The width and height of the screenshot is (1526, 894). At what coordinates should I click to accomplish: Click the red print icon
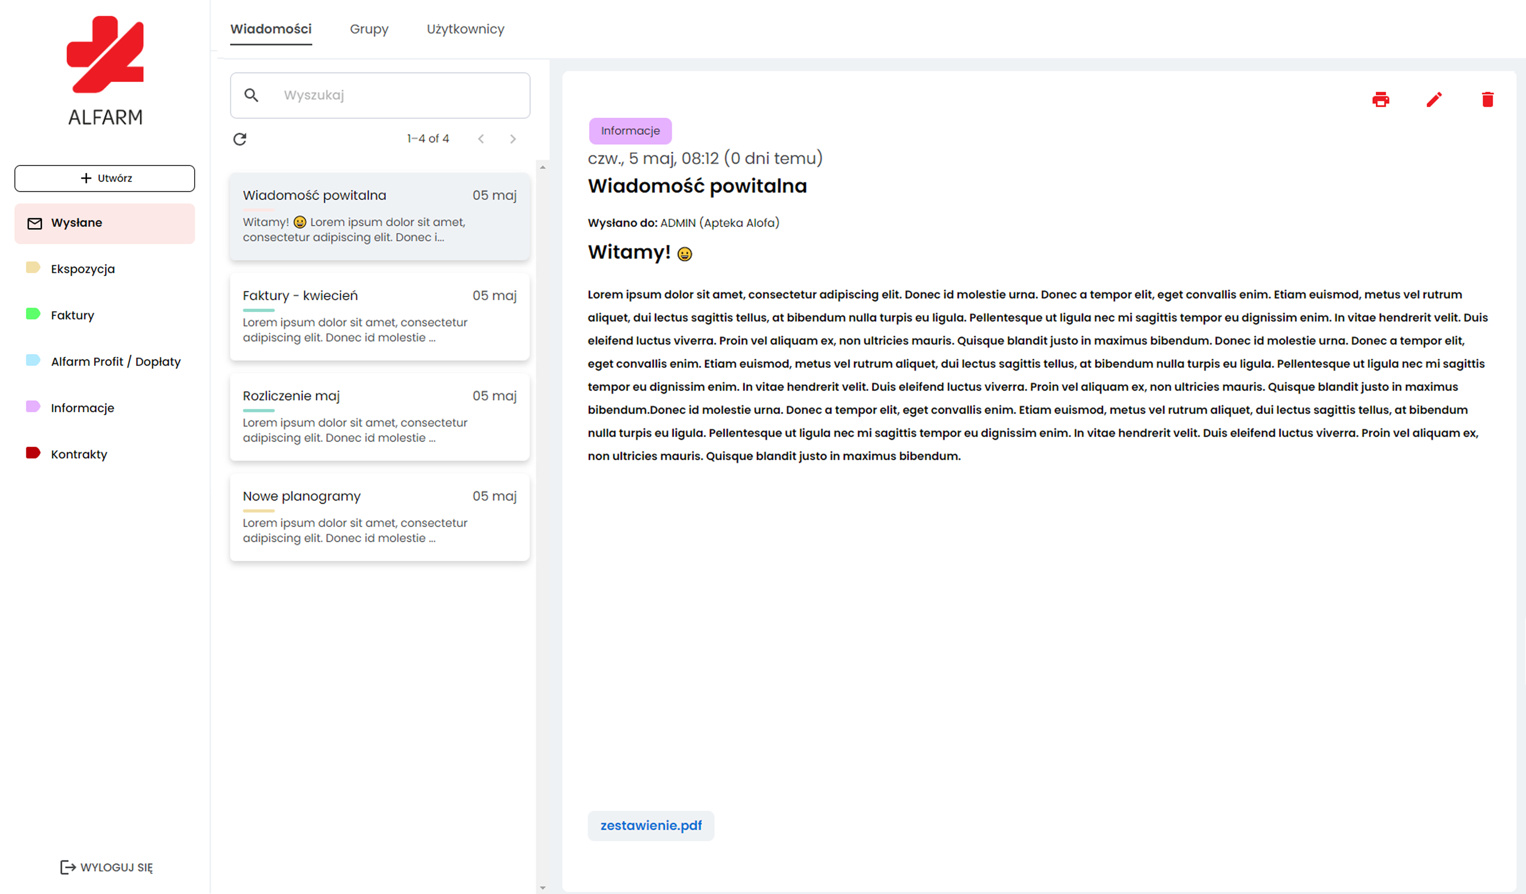1380,99
